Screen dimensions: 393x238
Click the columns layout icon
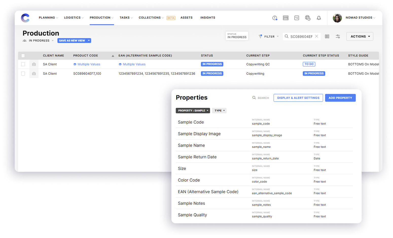coord(327,37)
